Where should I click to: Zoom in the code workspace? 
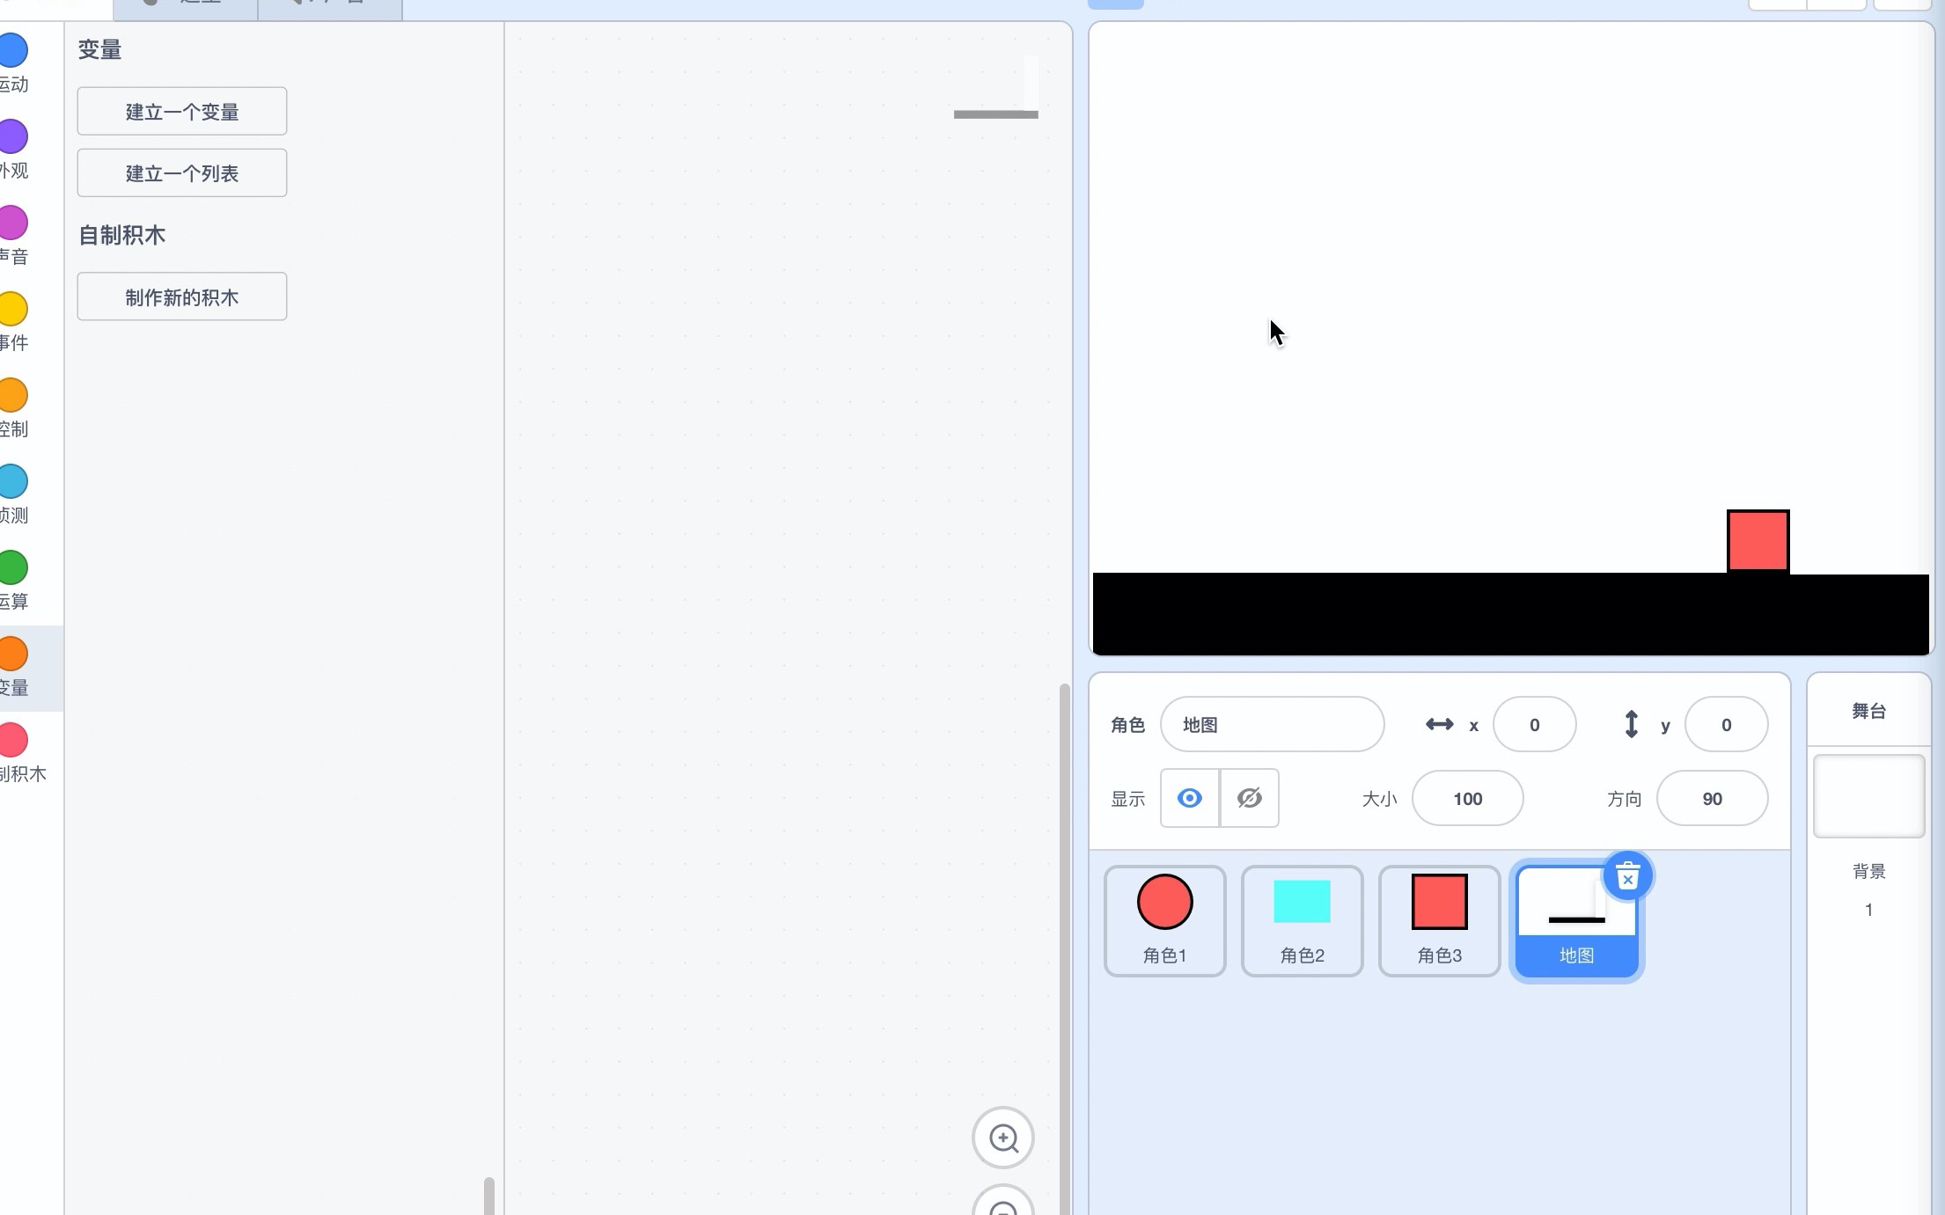click(1002, 1138)
